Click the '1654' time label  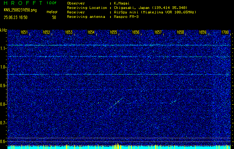[x=91, y=32]
